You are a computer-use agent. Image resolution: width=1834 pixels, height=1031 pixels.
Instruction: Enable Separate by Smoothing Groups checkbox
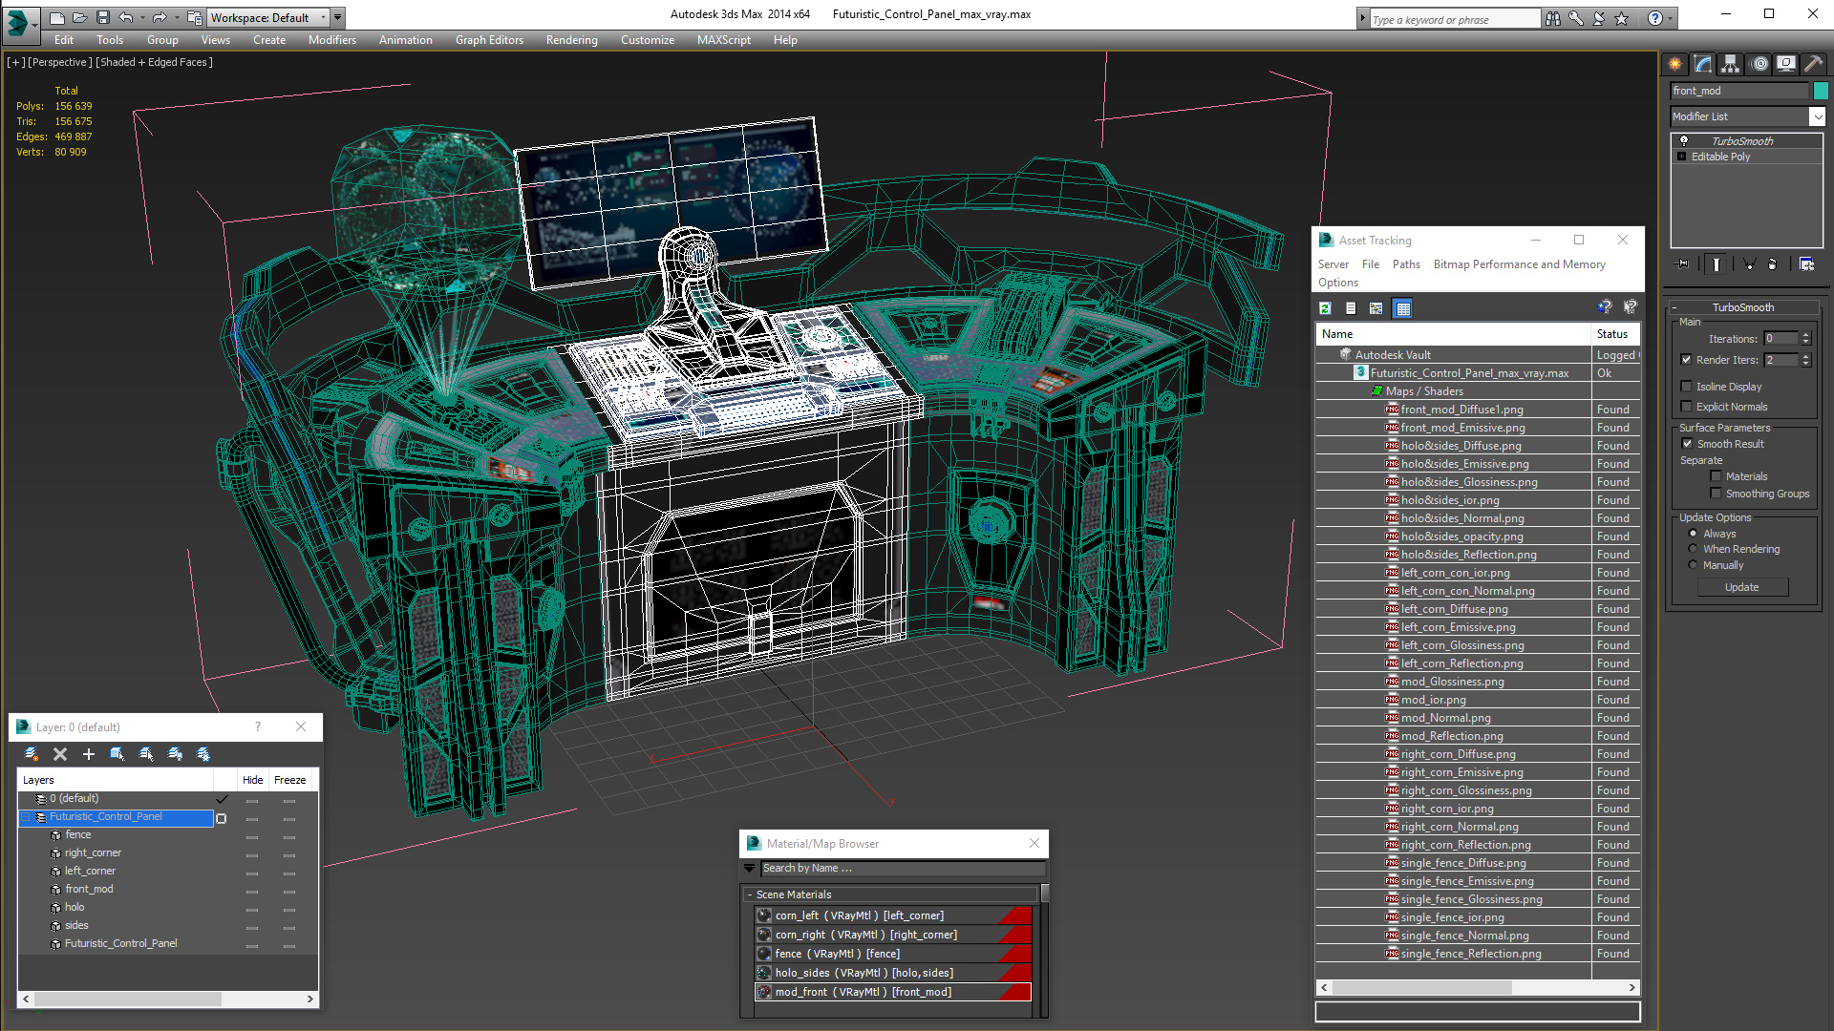point(1716,494)
